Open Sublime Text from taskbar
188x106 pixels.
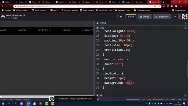(41, 103)
